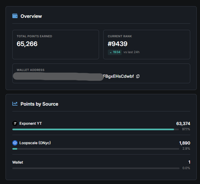The image size is (200, 184).
Task: Click the Loopscale (ONyc) source label
Action: point(35,143)
